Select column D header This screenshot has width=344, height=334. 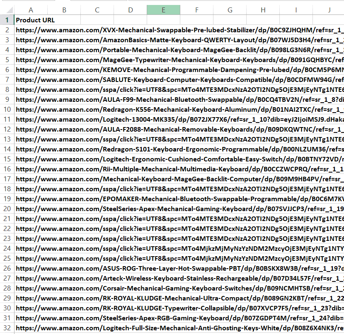(130, 10)
